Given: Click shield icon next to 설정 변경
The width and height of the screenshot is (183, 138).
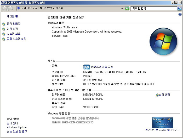Looking at the screenshot, I should pyautogui.click(x=157, y=95).
